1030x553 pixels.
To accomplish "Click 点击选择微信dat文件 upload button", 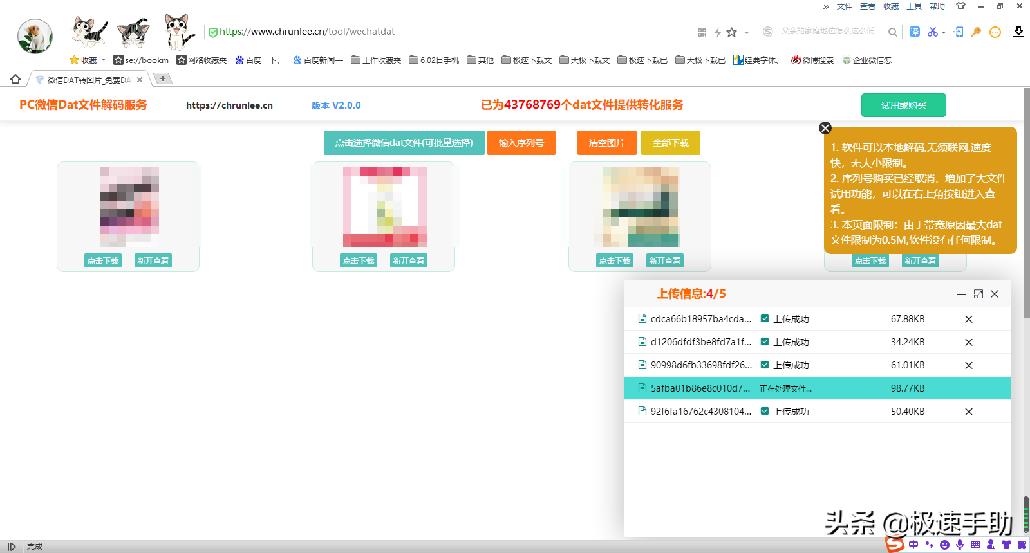I will coord(404,143).
